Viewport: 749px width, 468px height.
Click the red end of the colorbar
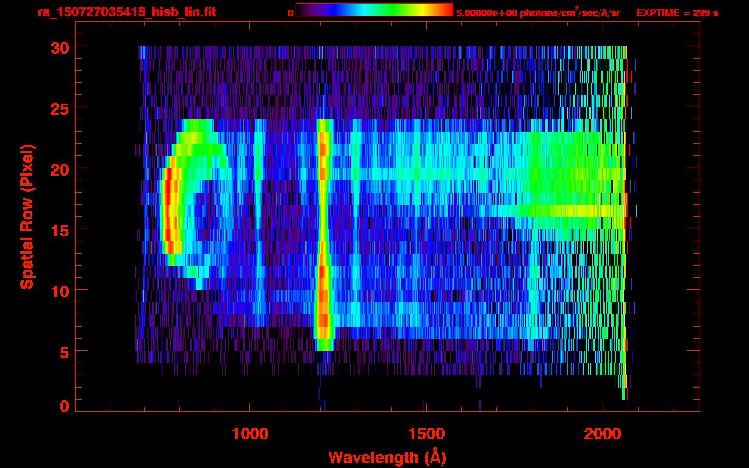point(442,10)
